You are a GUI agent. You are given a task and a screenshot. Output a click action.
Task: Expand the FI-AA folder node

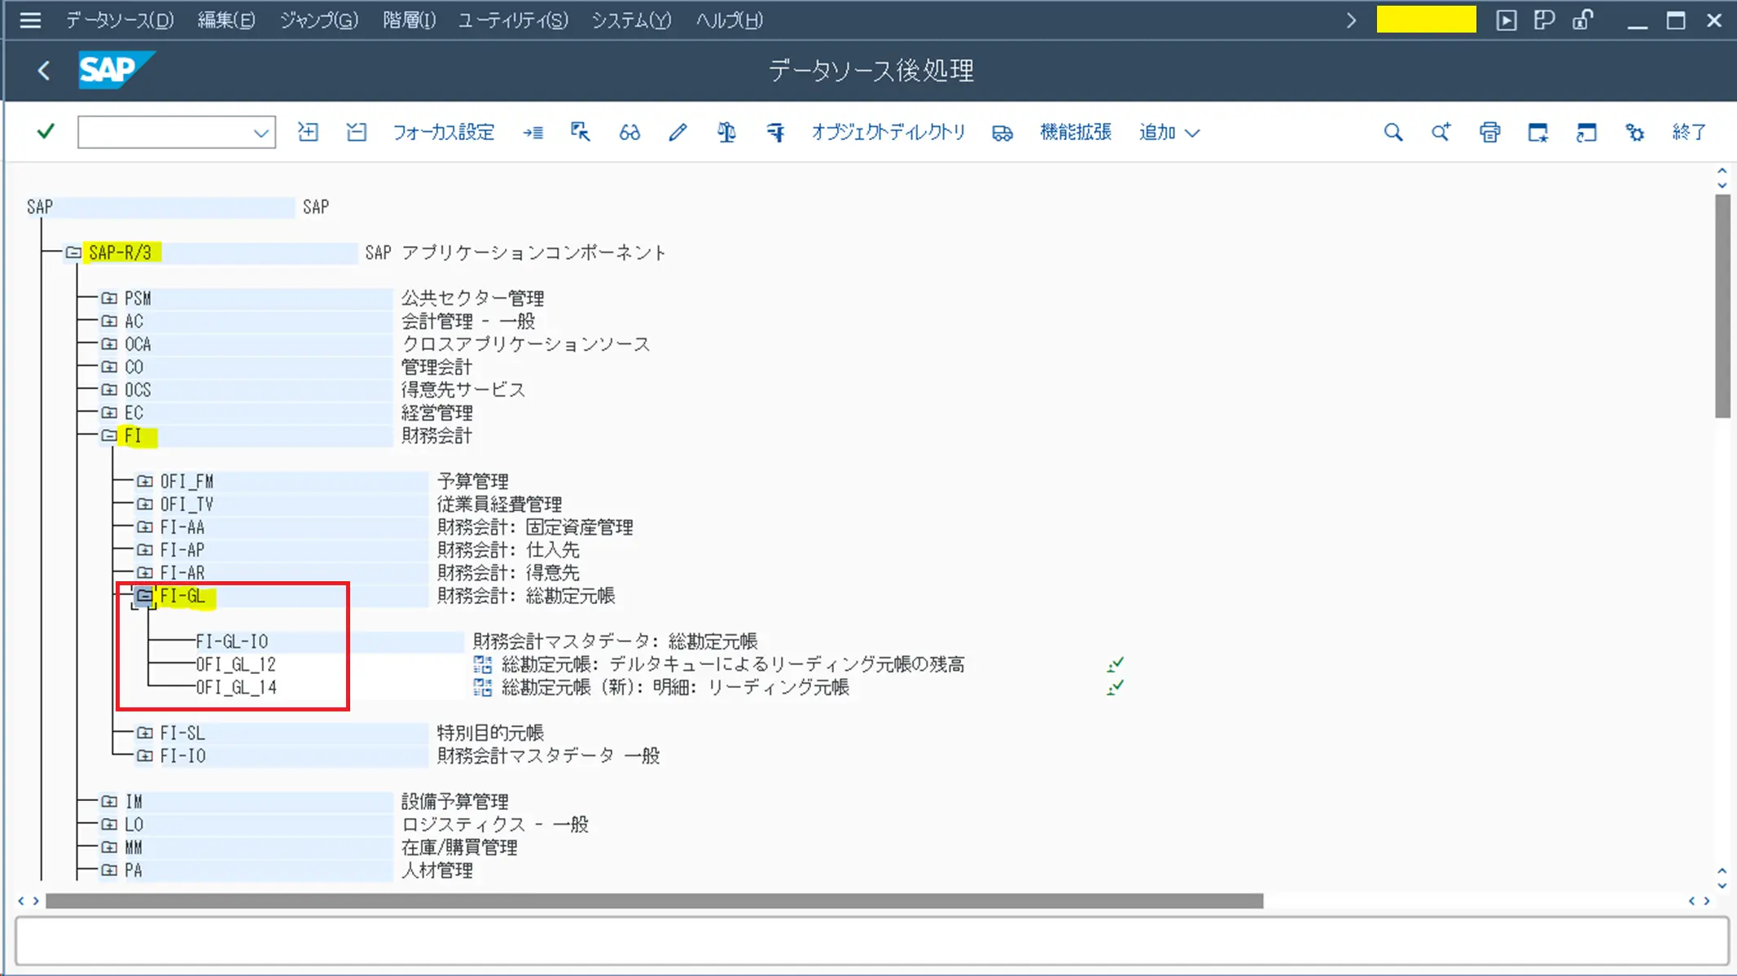tap(145, 527)
